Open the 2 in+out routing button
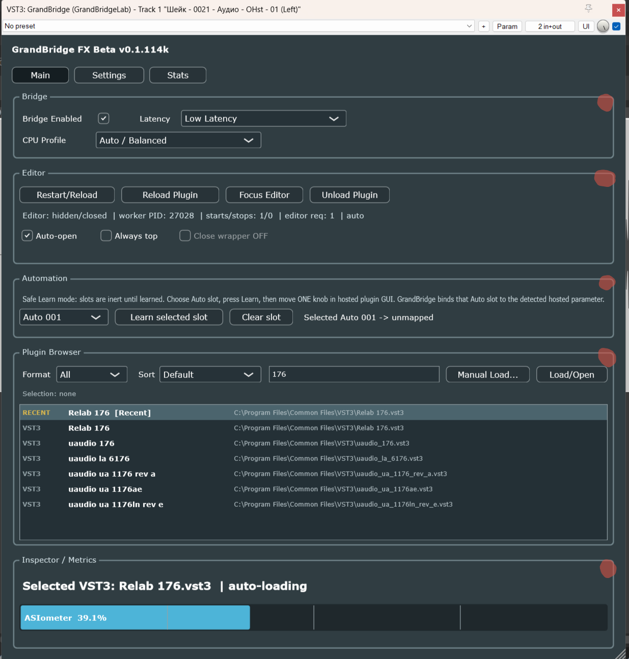The width and height of the screenshot is (629, 659). tap(550, 26)
